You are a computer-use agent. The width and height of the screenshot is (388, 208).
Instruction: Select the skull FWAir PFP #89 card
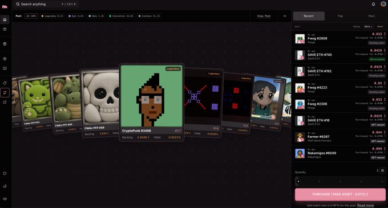[100, 103]
